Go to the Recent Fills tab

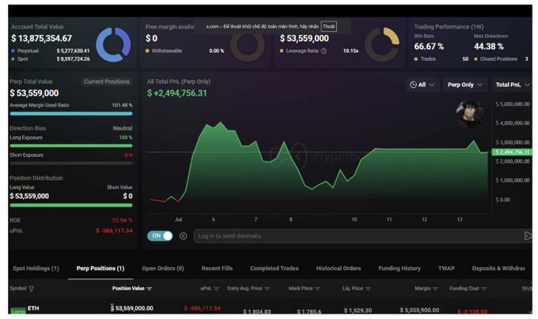coord(218,268)
